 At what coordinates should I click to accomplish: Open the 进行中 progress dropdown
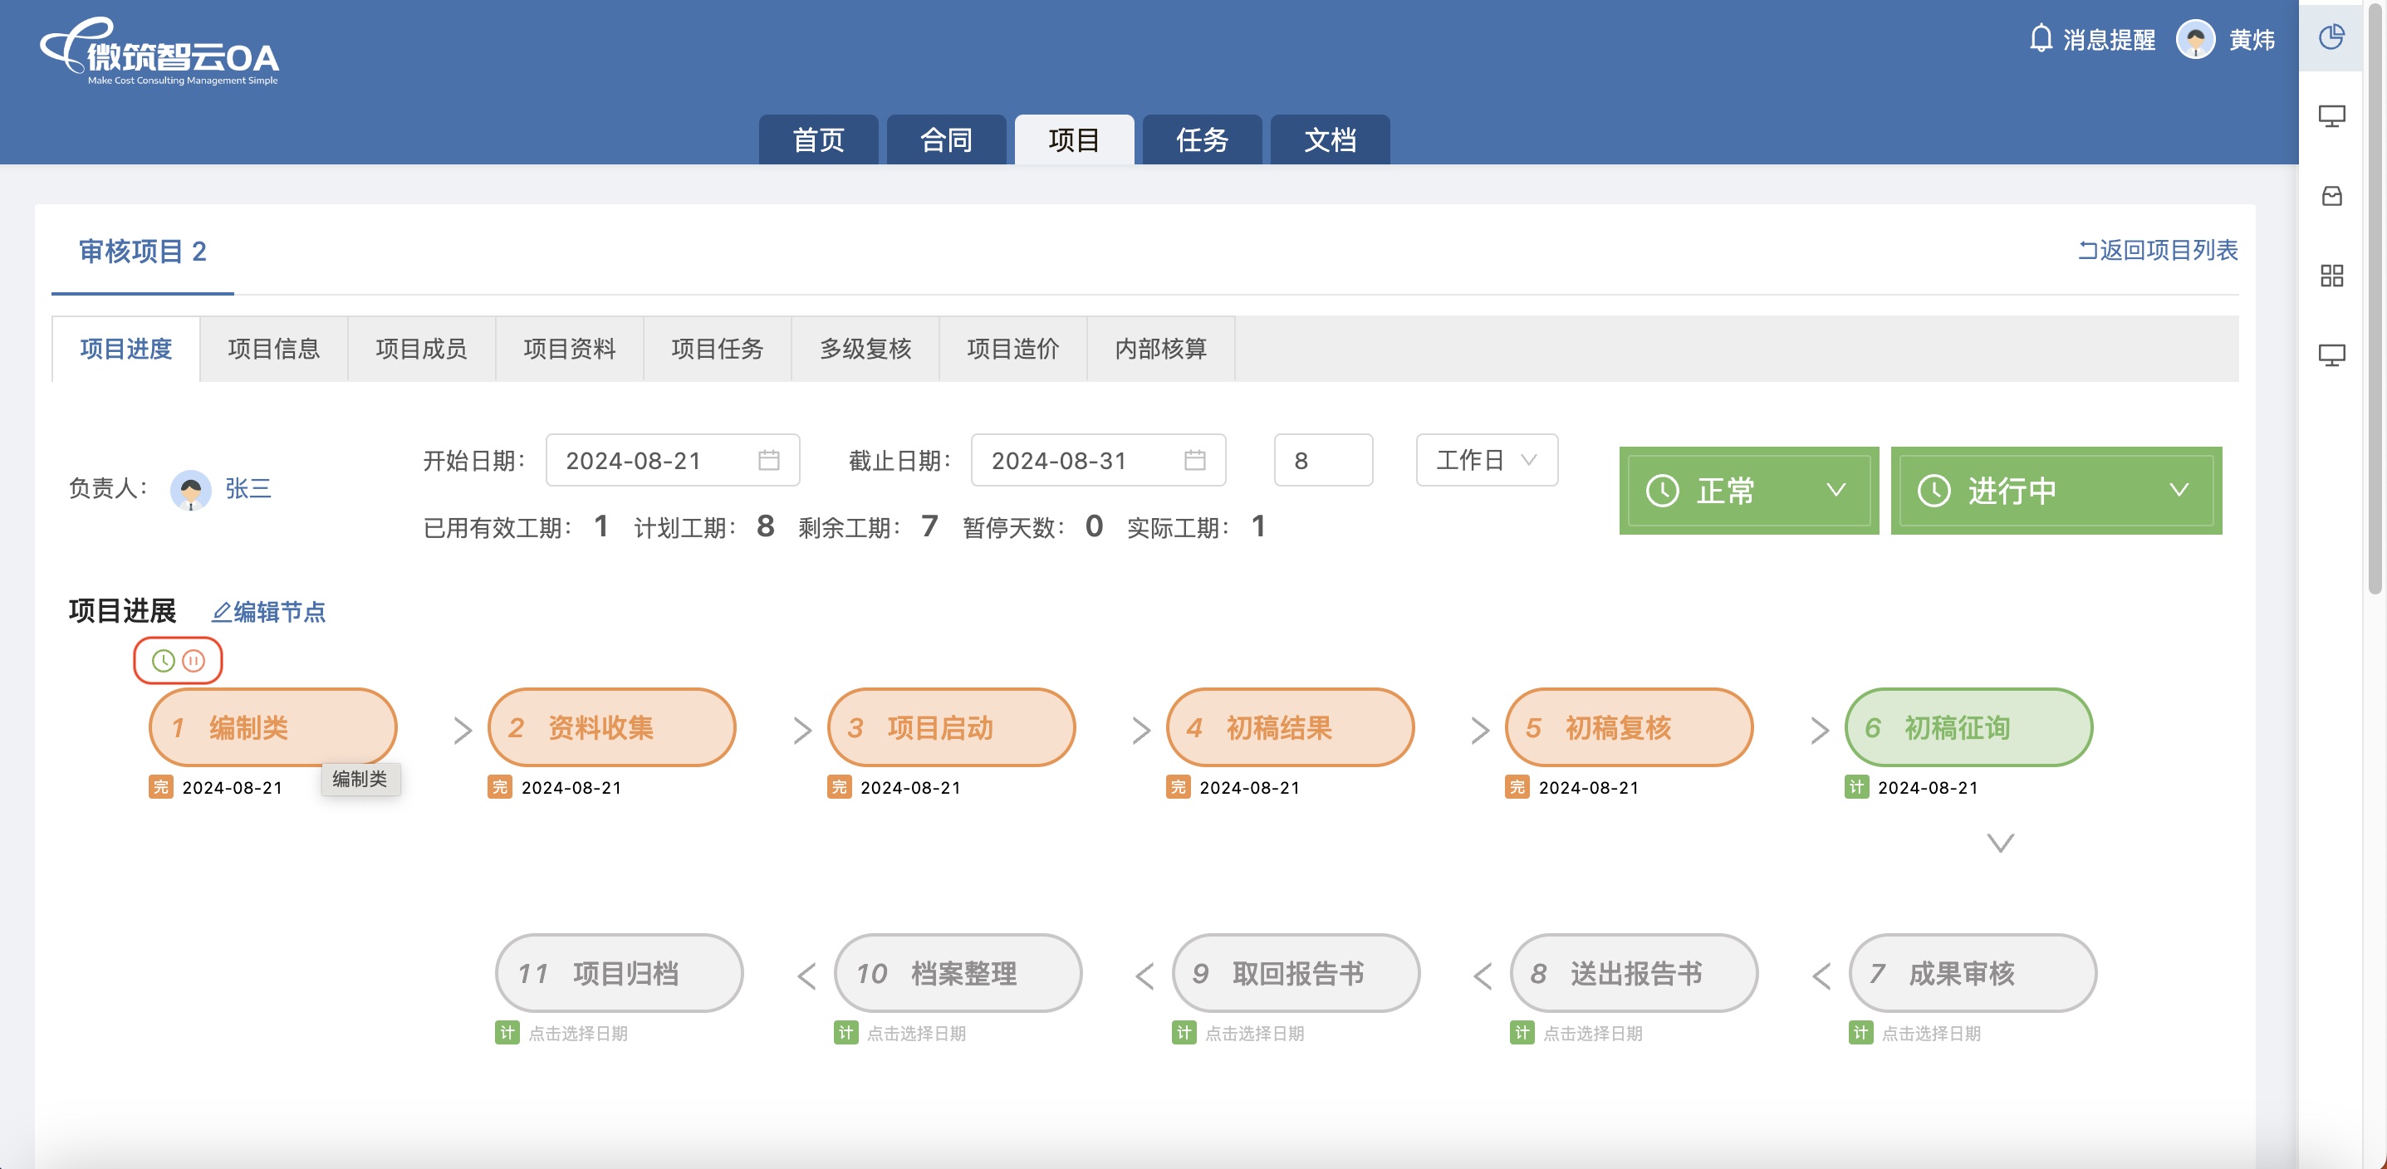[x=2056, y=490]
